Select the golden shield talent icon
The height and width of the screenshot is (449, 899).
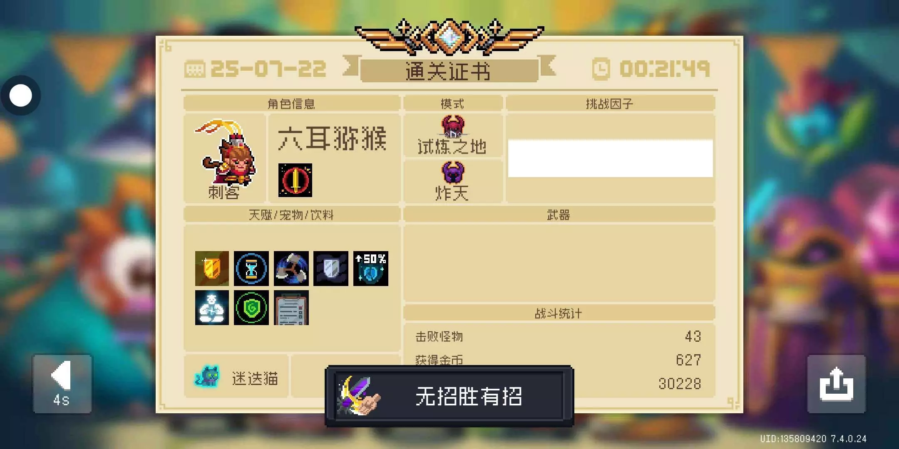pos(212,269)
